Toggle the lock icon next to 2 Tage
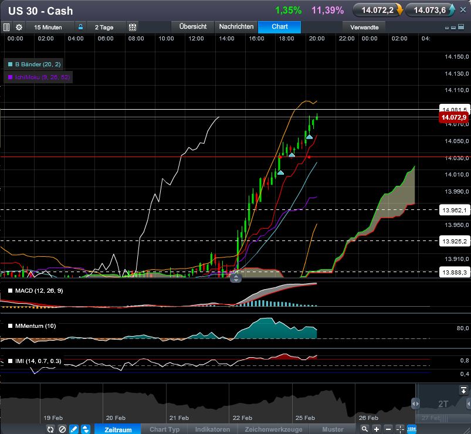Image resolution: width=471 pixels, height=434 pixels. click(x=81, y=27)
